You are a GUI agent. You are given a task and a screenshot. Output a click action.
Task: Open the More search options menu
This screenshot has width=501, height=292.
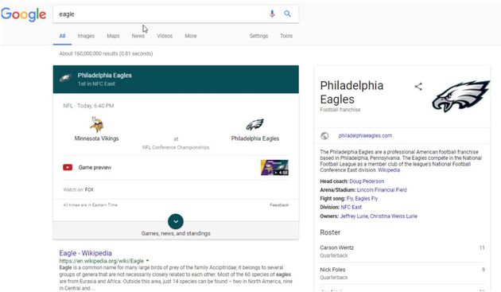coord(191,36)
